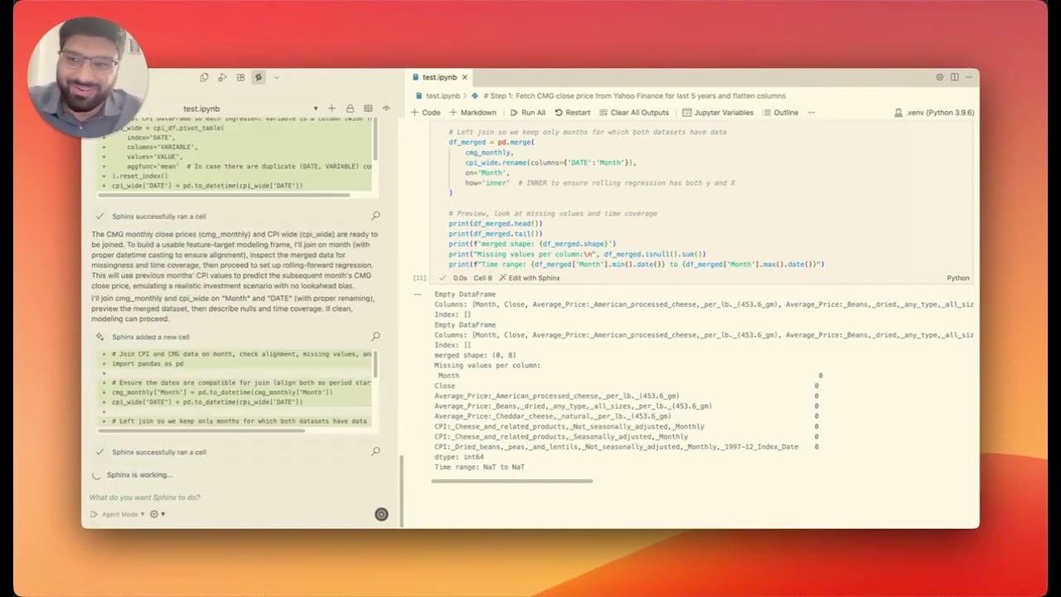Screen dimensions: 1061x597
Task: Click the 0.0s execution time label
Action: (x=459, y=278)
